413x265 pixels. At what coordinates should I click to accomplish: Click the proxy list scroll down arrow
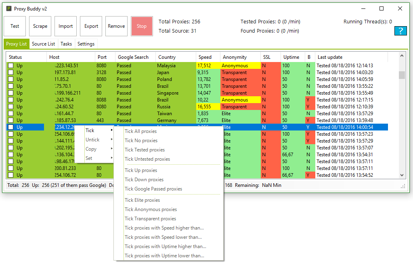tap(401, 175)
